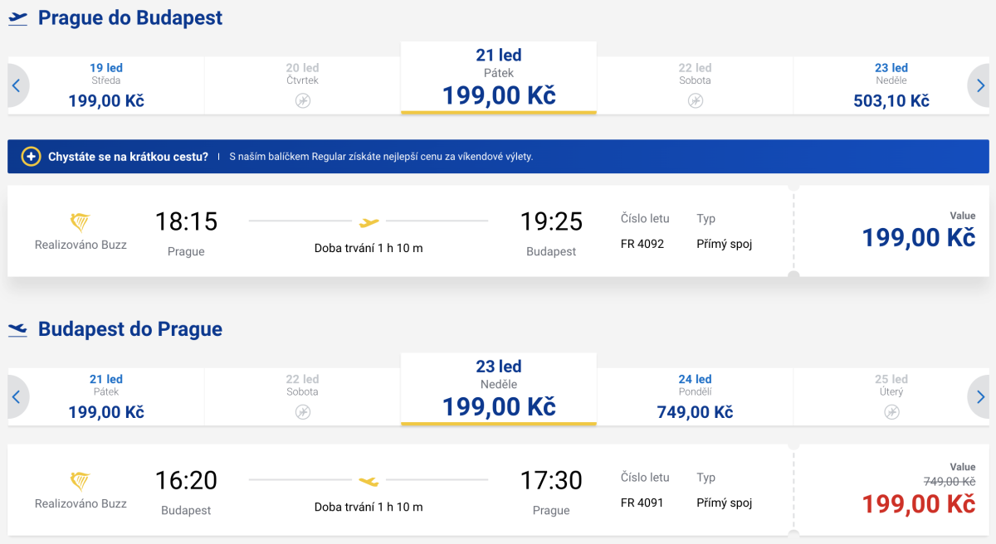Select the 19 led Středa outbound date
Screen dimensions: 996x544
[x=106, y=85]
